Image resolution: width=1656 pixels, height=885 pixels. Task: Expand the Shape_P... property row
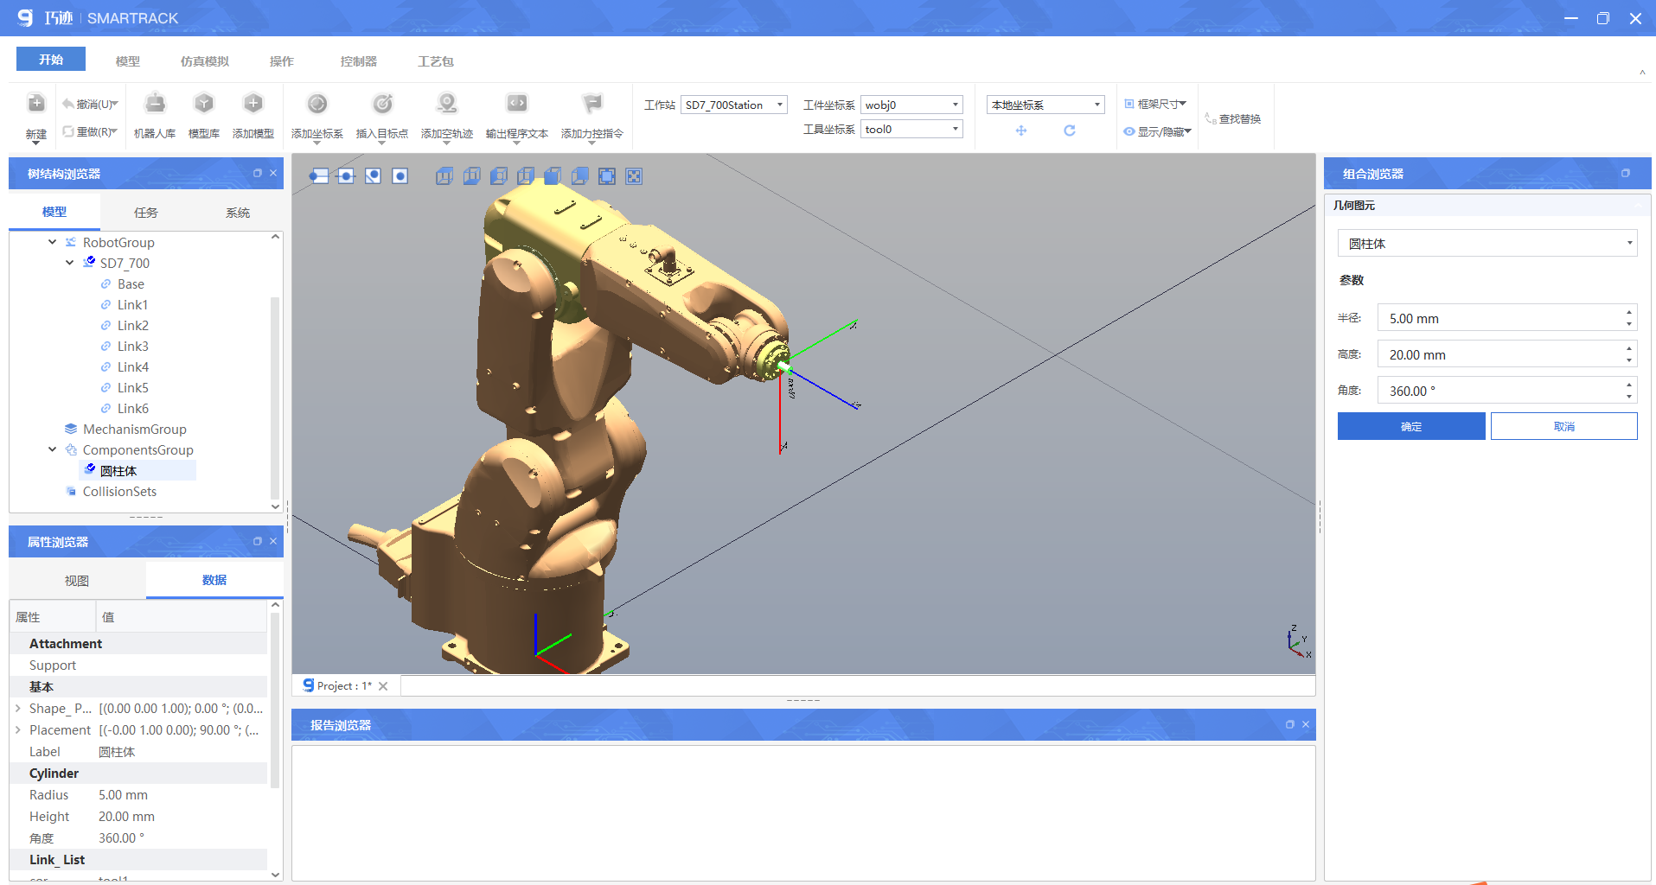coord(18,708)
